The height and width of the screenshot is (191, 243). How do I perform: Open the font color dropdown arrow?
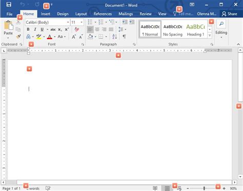[x=55, y=36]
